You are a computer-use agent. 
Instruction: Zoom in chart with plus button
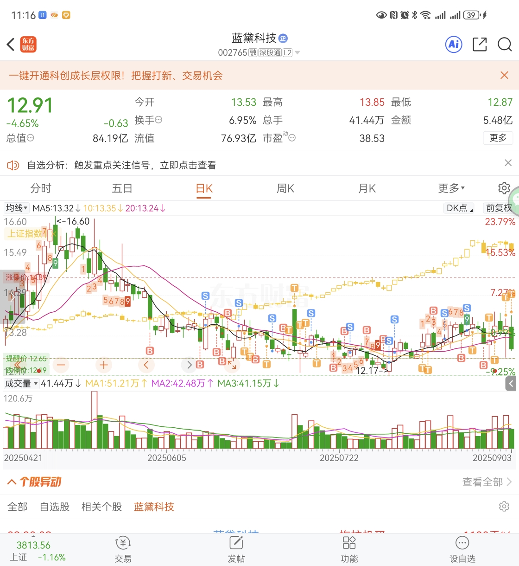click(104, 365)
